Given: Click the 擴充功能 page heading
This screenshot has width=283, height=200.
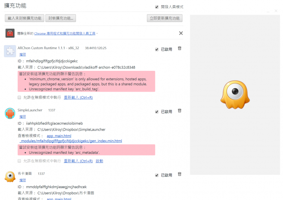Looking at the screenshot, I should coord(15,6).
